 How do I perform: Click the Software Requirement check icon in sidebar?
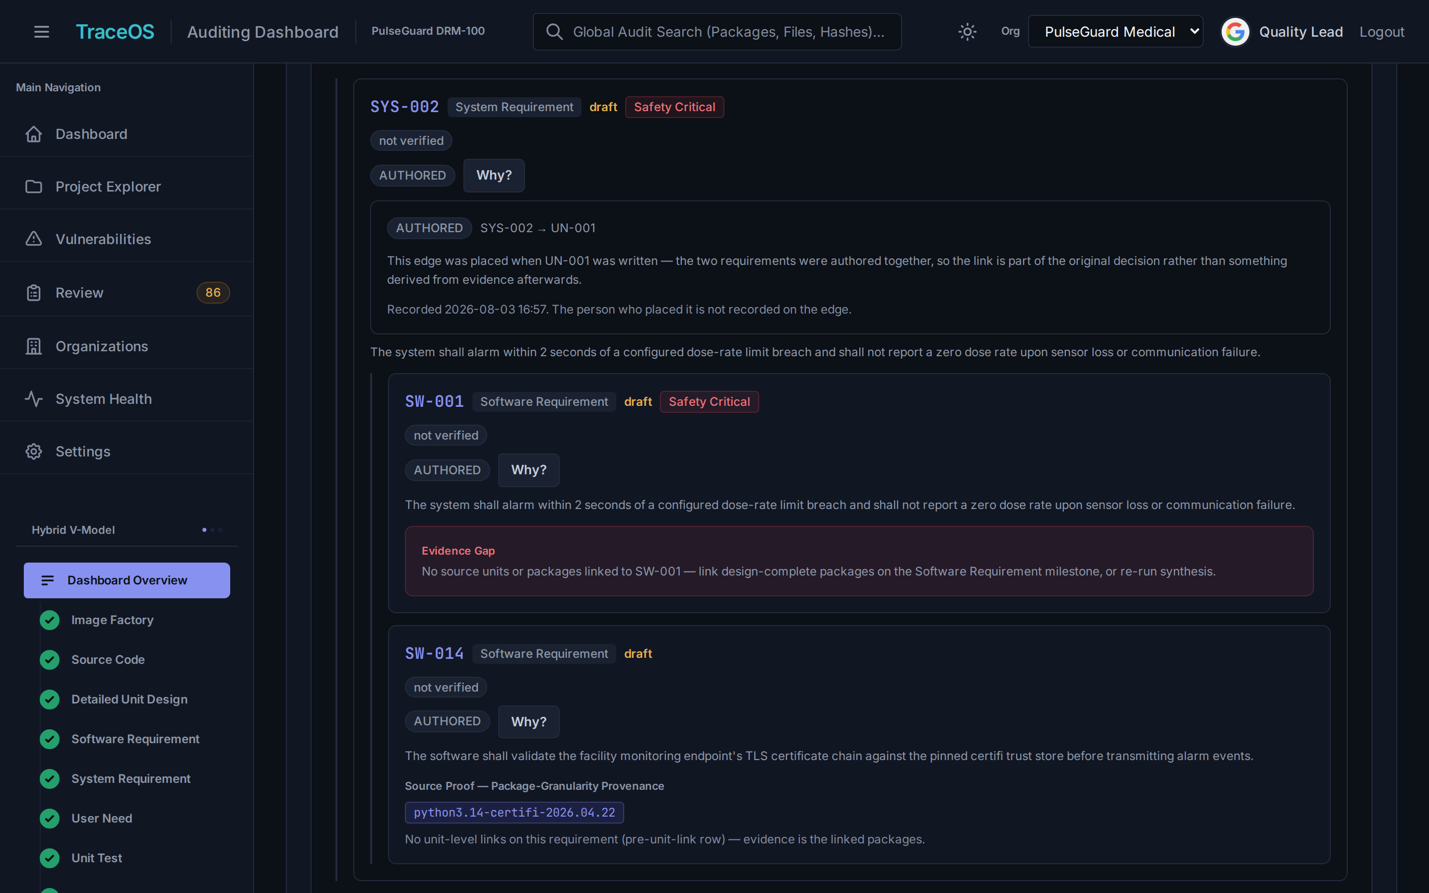point(50,739)
